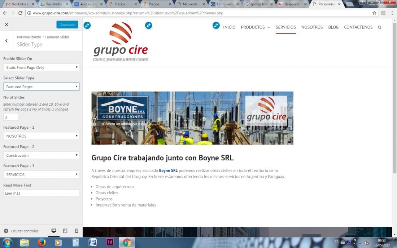Reload the page
397x248 pixels.
21,13
